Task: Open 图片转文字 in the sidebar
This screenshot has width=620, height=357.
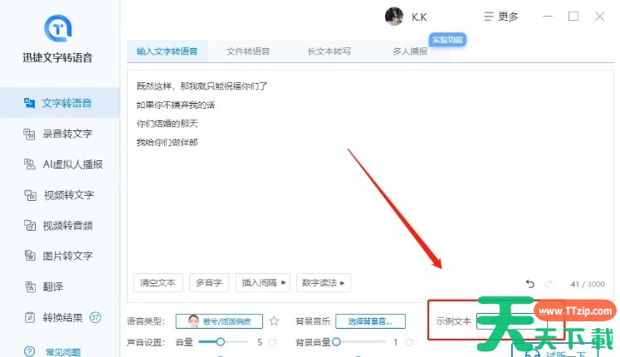Action: 66,256
